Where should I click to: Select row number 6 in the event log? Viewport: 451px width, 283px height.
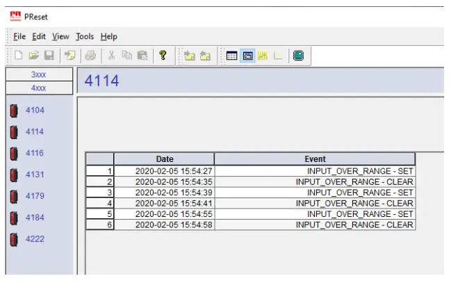click(x=100, y=225)
